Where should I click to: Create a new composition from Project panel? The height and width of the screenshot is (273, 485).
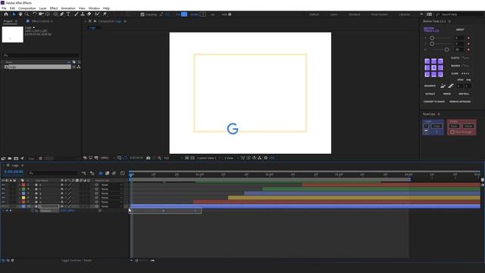click(16, 158)
